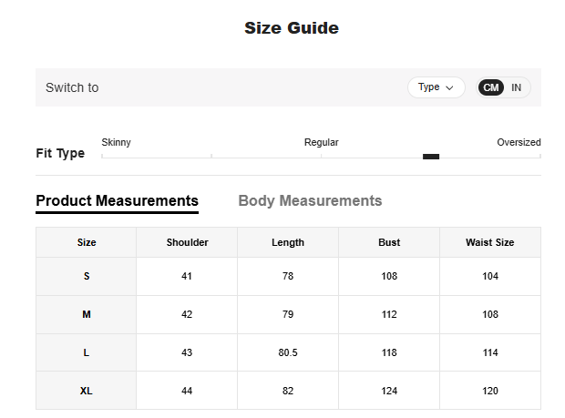Switch units to CM

pos(491,87)
